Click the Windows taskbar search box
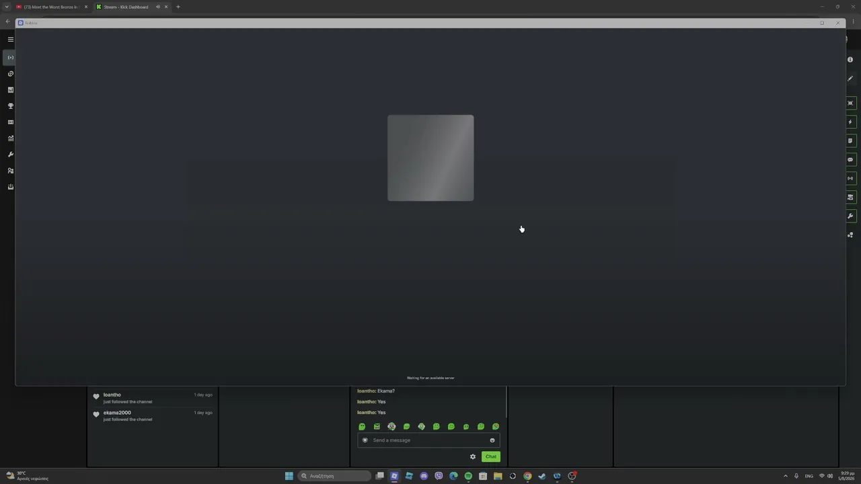 (x=335, y=476)
